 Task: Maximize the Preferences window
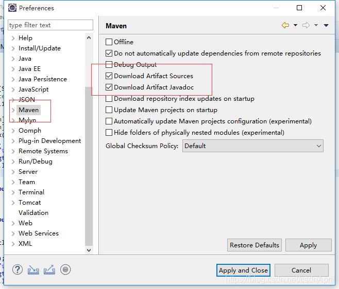(299, 8)
